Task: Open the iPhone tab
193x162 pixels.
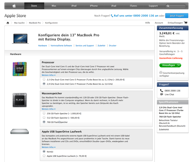Action: pyautogui.click(x=94, y=6)
